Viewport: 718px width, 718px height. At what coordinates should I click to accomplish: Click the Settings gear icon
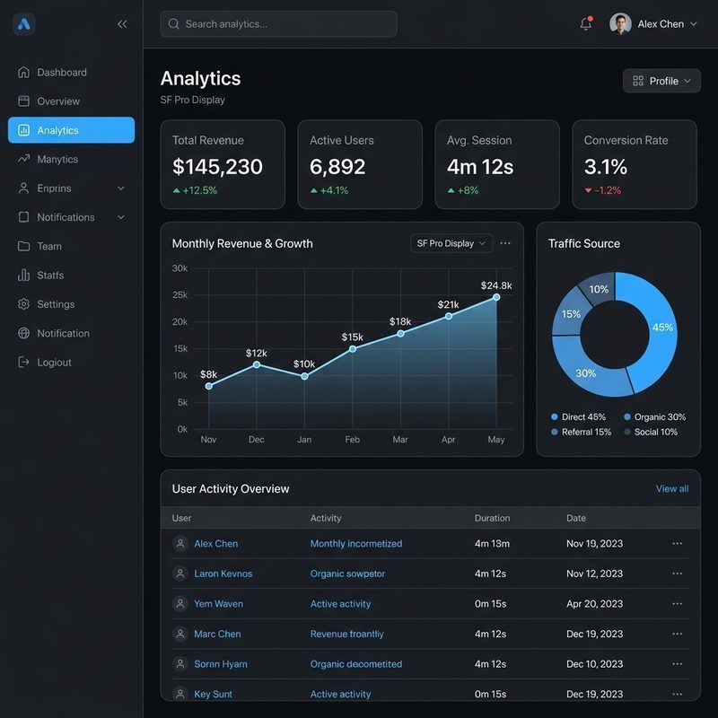coord(23,304)
